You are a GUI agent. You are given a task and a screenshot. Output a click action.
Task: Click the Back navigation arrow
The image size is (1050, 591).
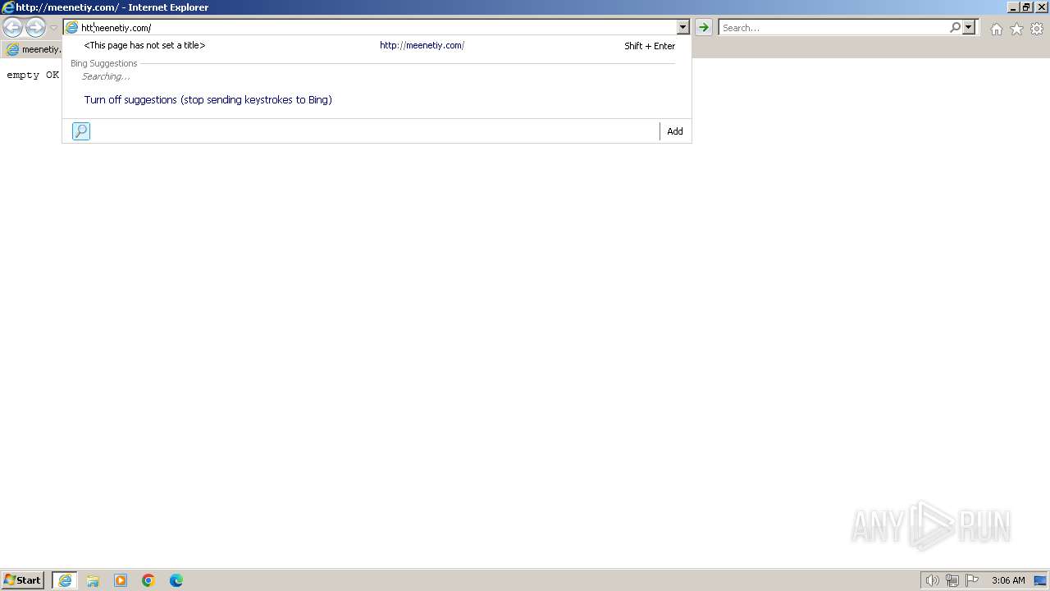pyautogui.click(x=12, y=28)
